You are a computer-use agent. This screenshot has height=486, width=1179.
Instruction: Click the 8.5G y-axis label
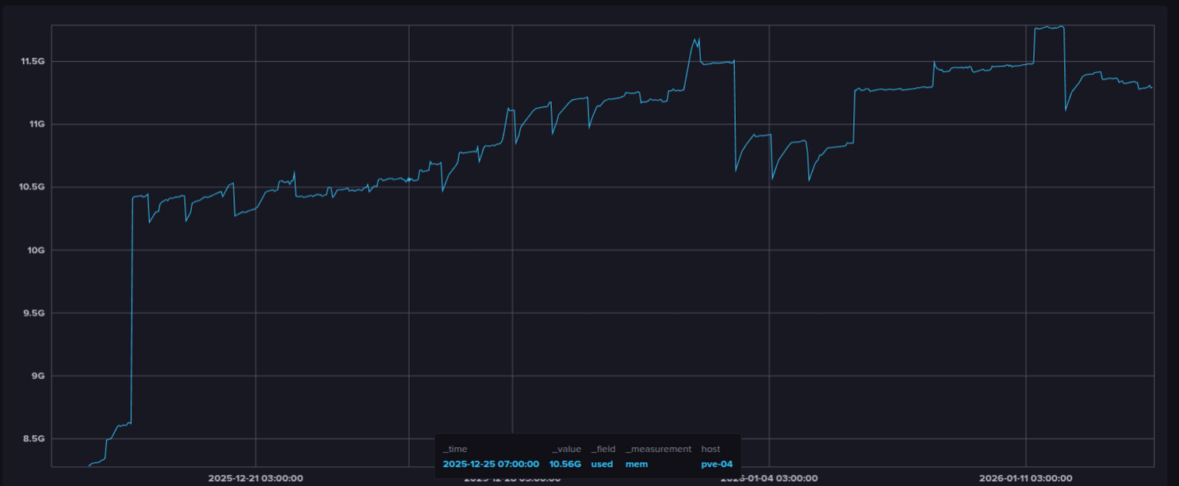[33, 438]
